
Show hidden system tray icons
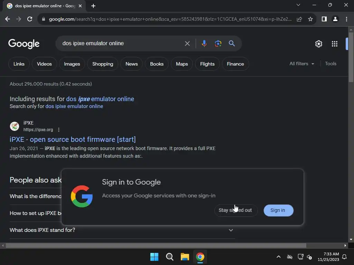(x=279, y=257)
